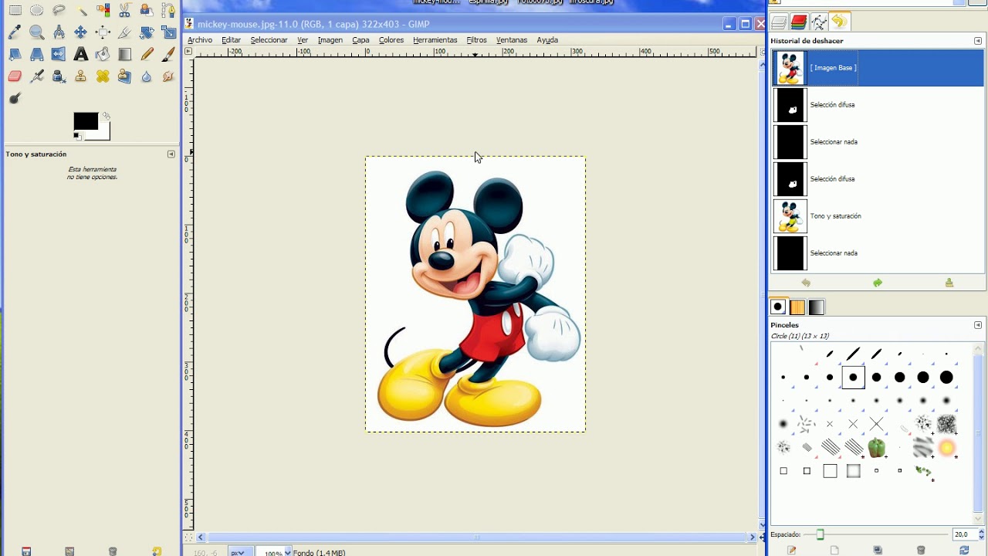Switch to the Gradients tab
This screenshot has height=556, width=988.
coord(817,307)
